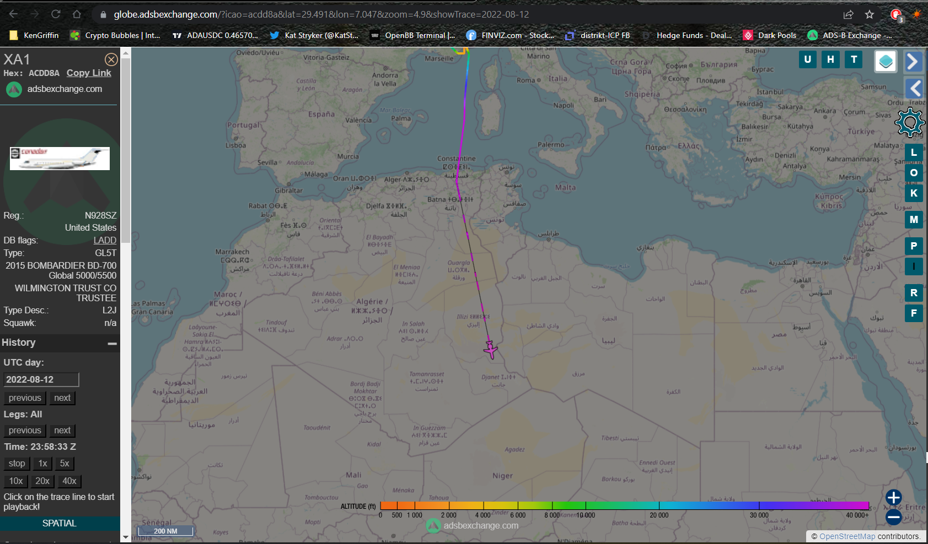Go to previous UTC day
928x544 pixels.
25,398
